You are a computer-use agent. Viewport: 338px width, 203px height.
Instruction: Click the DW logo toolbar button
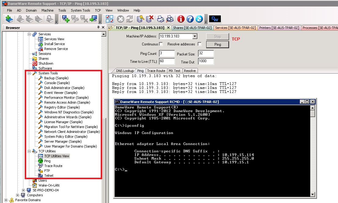click(x=215, y=19)
